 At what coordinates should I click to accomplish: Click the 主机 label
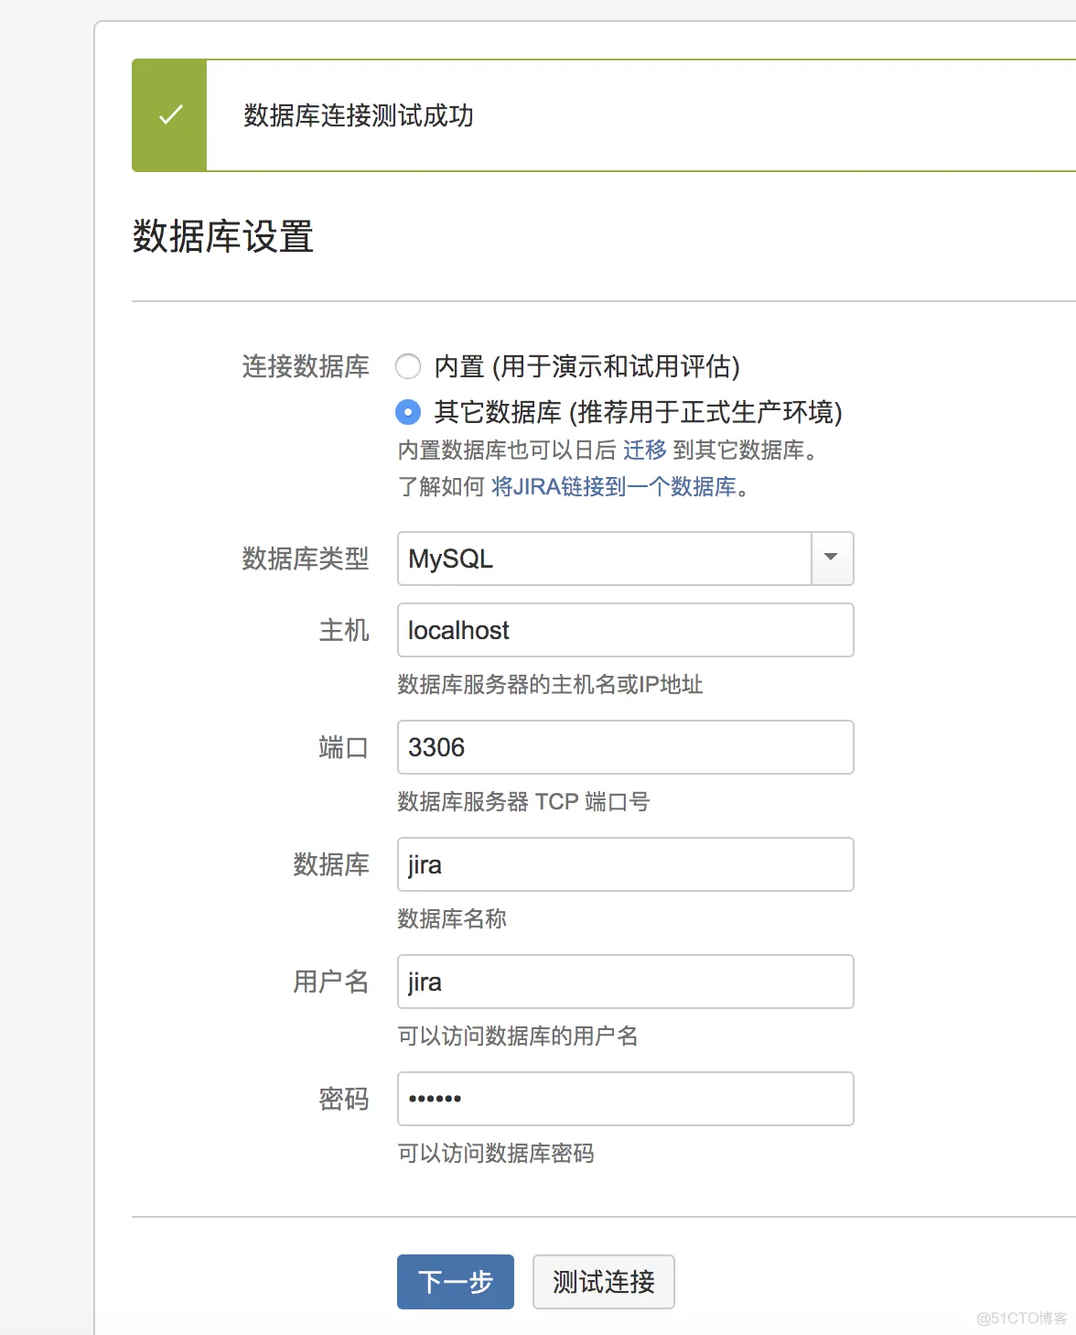344,630
